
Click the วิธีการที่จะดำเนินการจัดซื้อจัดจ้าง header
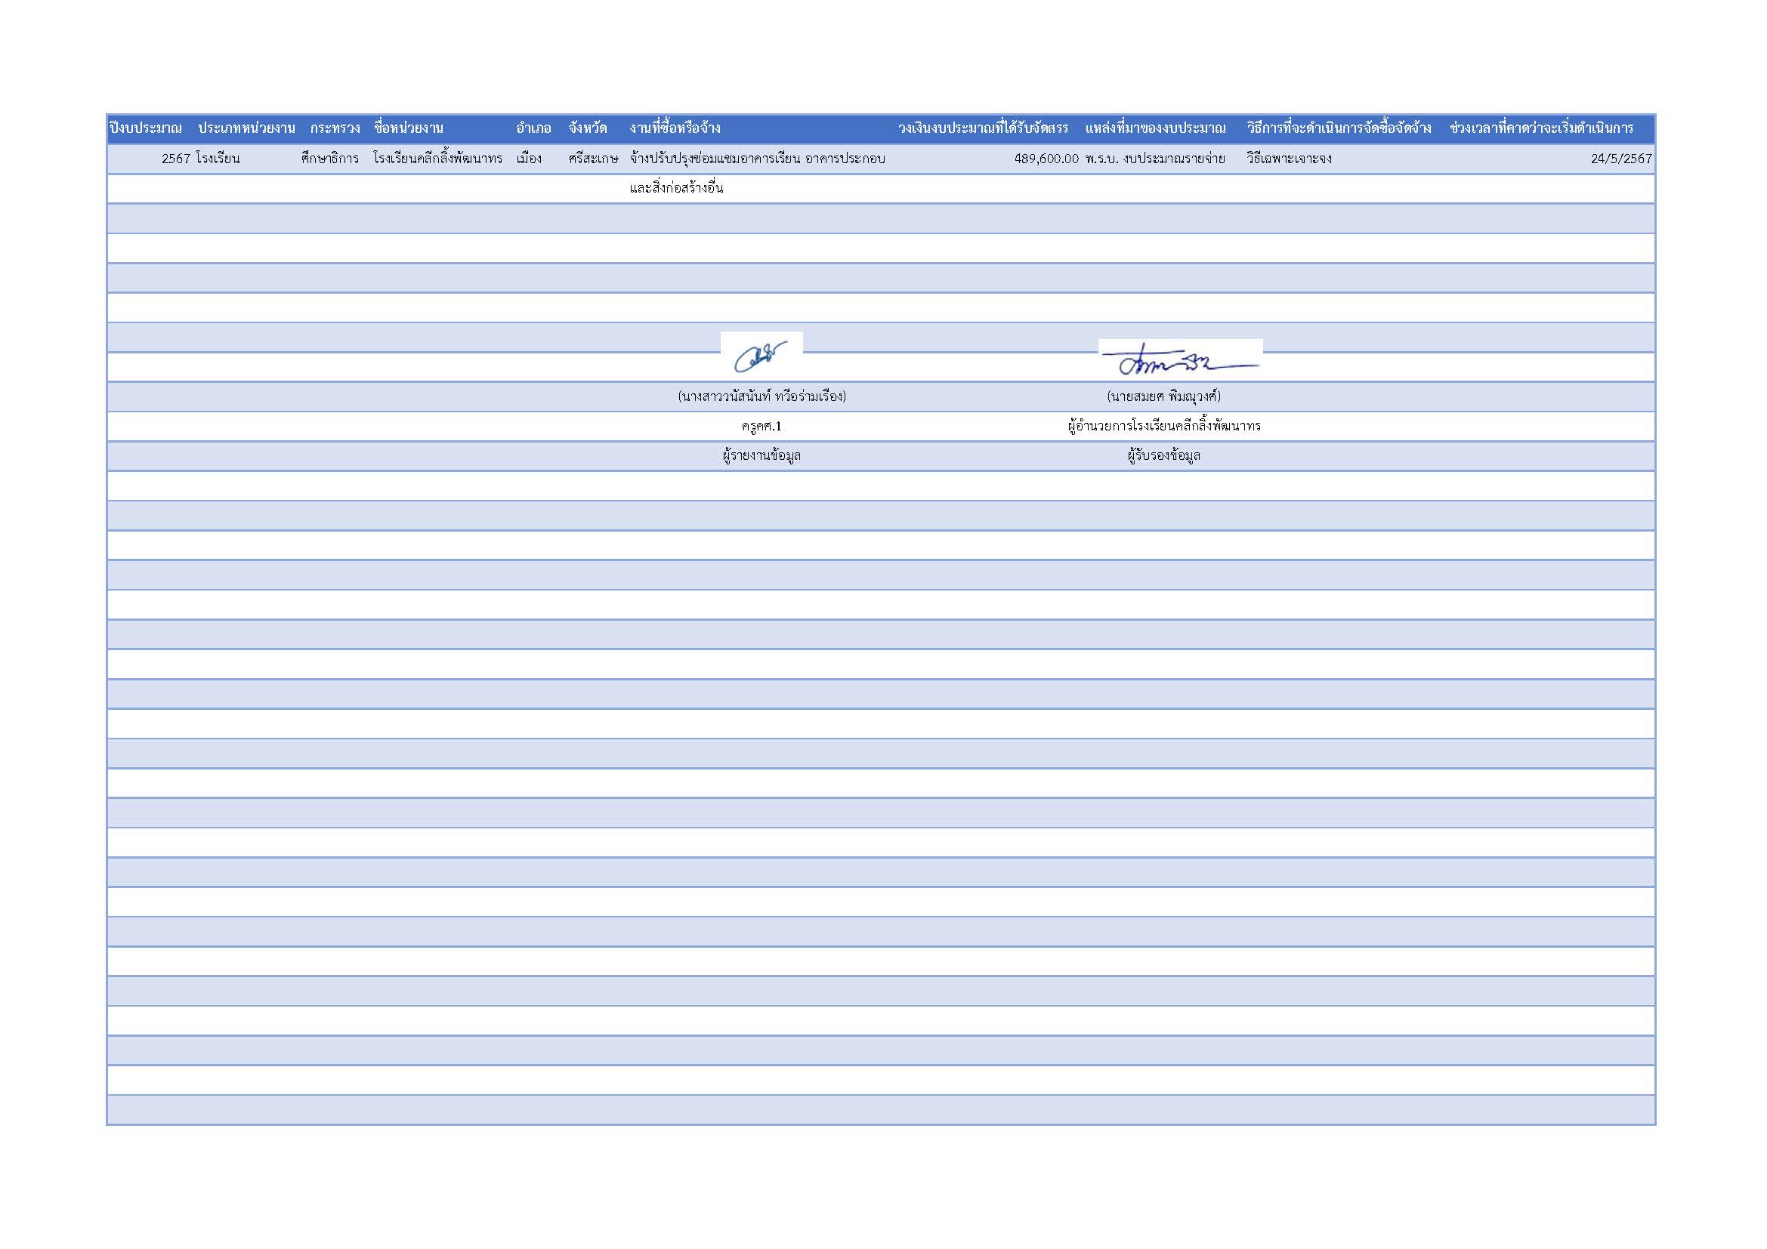[1339, 128]
